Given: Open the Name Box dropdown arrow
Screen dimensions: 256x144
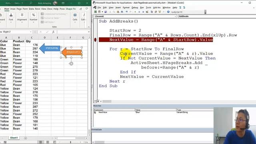Looking at the screenshot, I should [x=31, y=32].
